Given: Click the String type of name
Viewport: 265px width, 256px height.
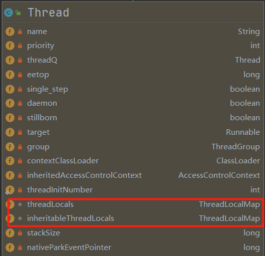Looking at the screenshot, I should 249,32.
